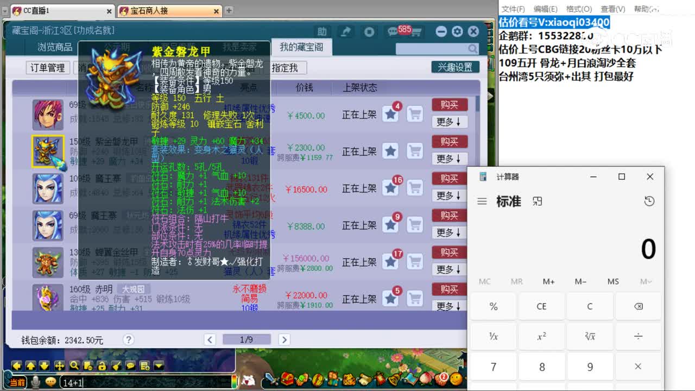695x391 pixels.
Task: Click the microphone voice icon
Action: click(x=36, y=382)
